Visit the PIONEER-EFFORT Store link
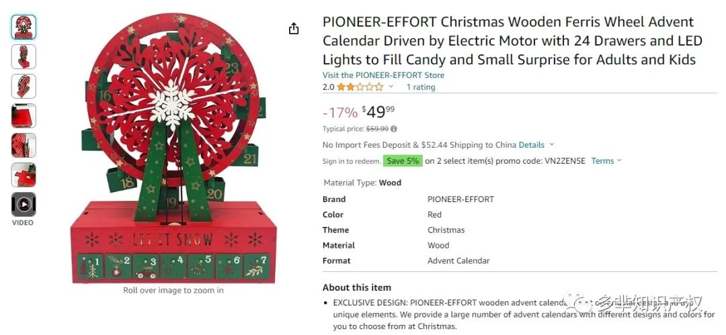The height and width of the screenshot is (335, 726). pyautogui.click(x=383, y=75)
